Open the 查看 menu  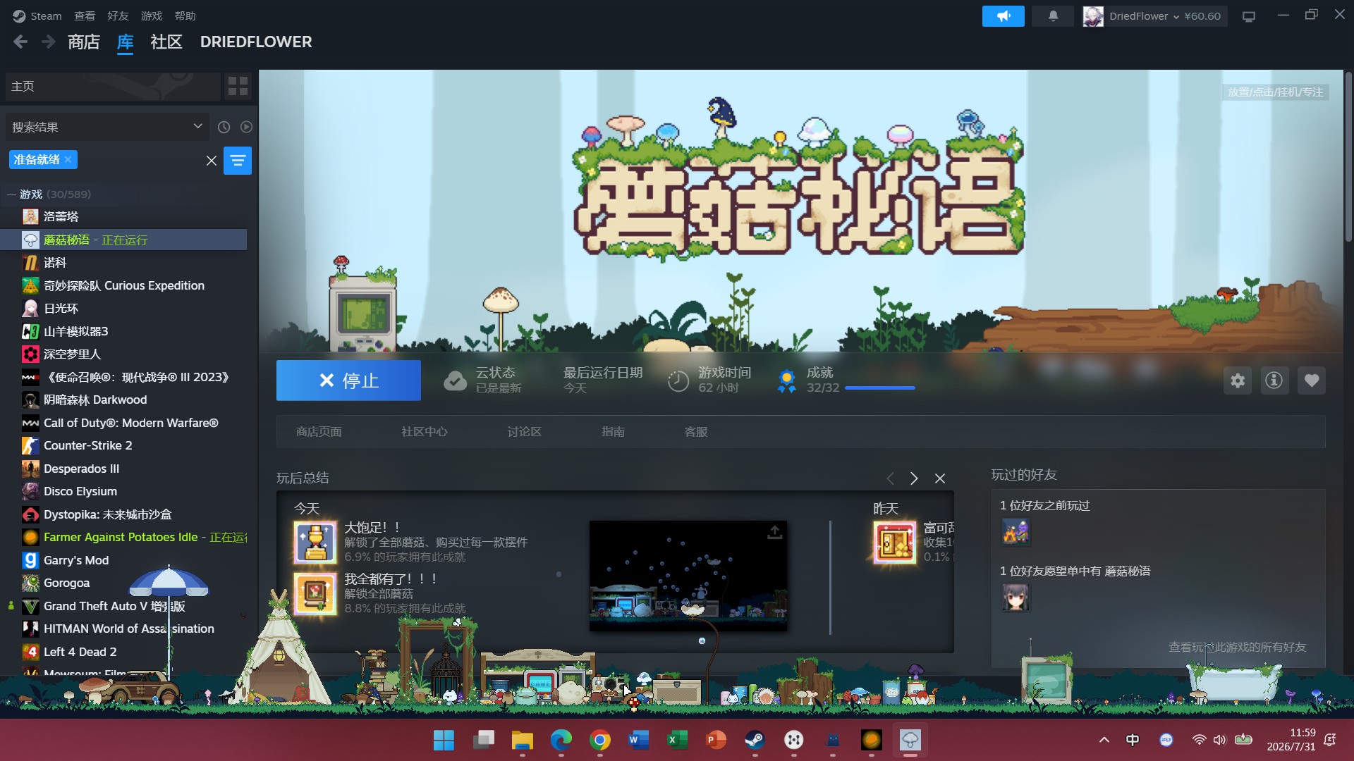85,16
